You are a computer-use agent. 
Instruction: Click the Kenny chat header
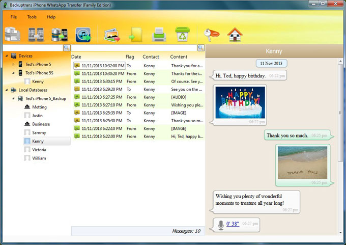point(274,51)
